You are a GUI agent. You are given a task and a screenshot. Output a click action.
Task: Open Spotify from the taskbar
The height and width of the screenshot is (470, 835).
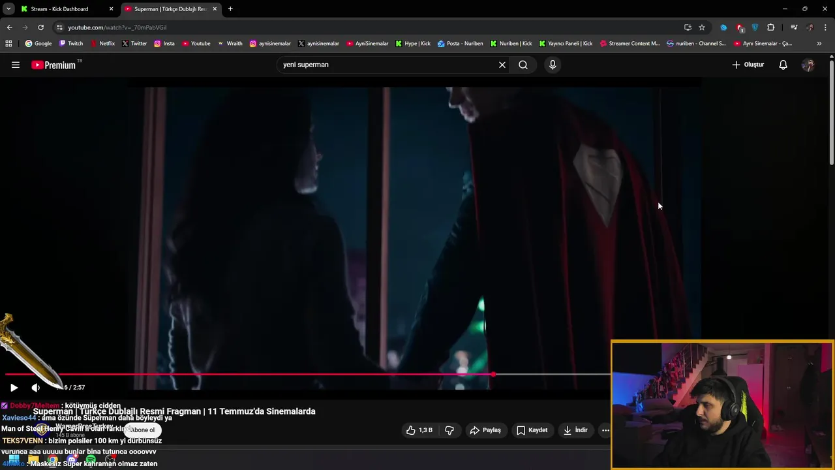pyautogui.click(x=91, y=460)
